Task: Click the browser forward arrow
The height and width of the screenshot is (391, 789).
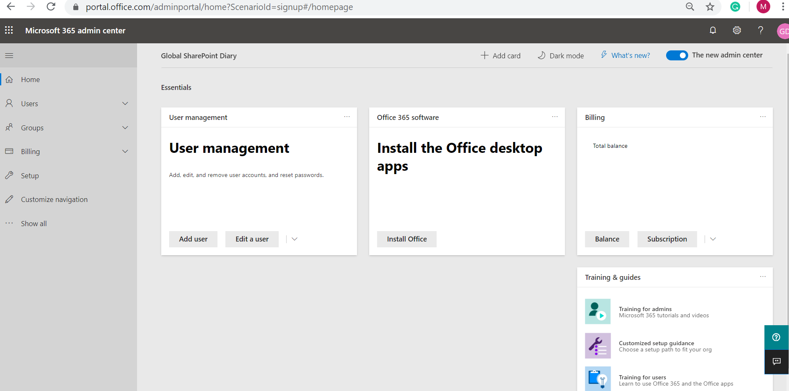Action: tap(31, 7)
